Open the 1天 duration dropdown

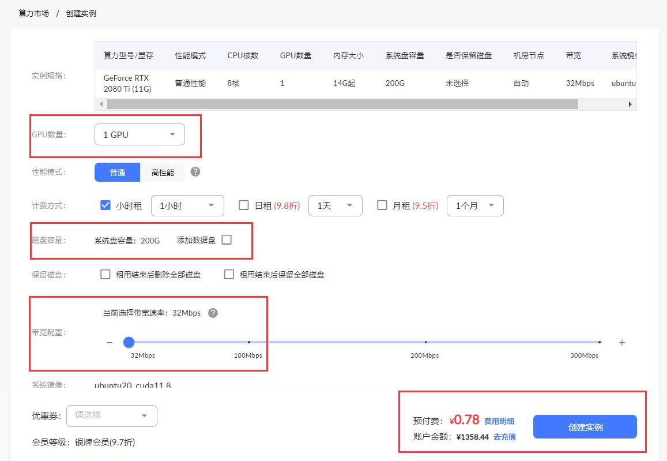coord(335,205)
